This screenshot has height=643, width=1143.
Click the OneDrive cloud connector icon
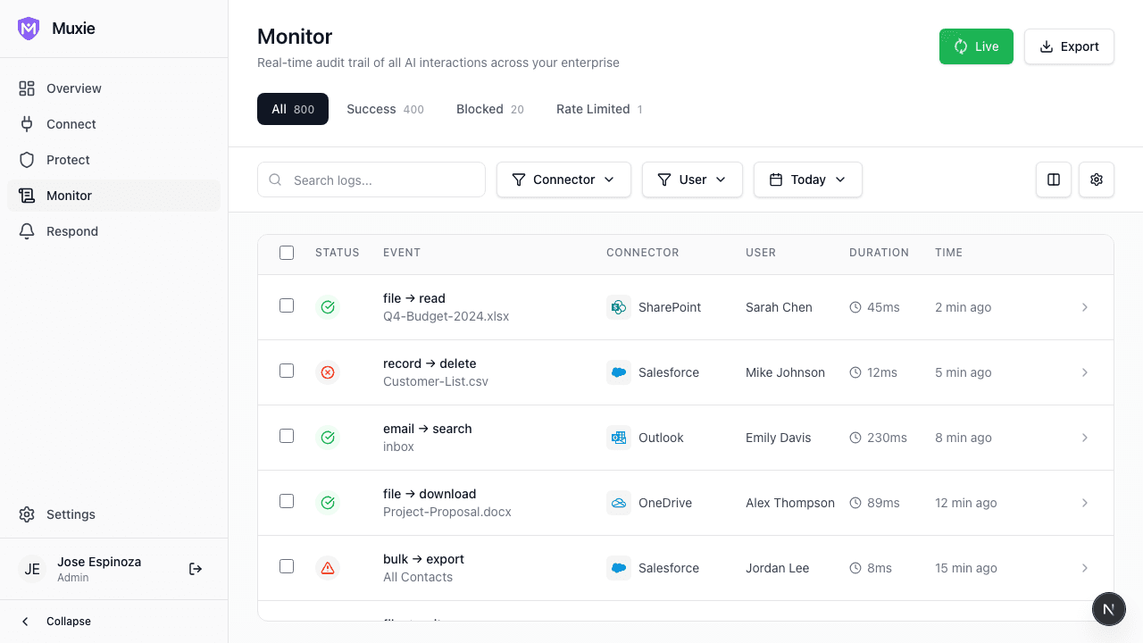618,503
